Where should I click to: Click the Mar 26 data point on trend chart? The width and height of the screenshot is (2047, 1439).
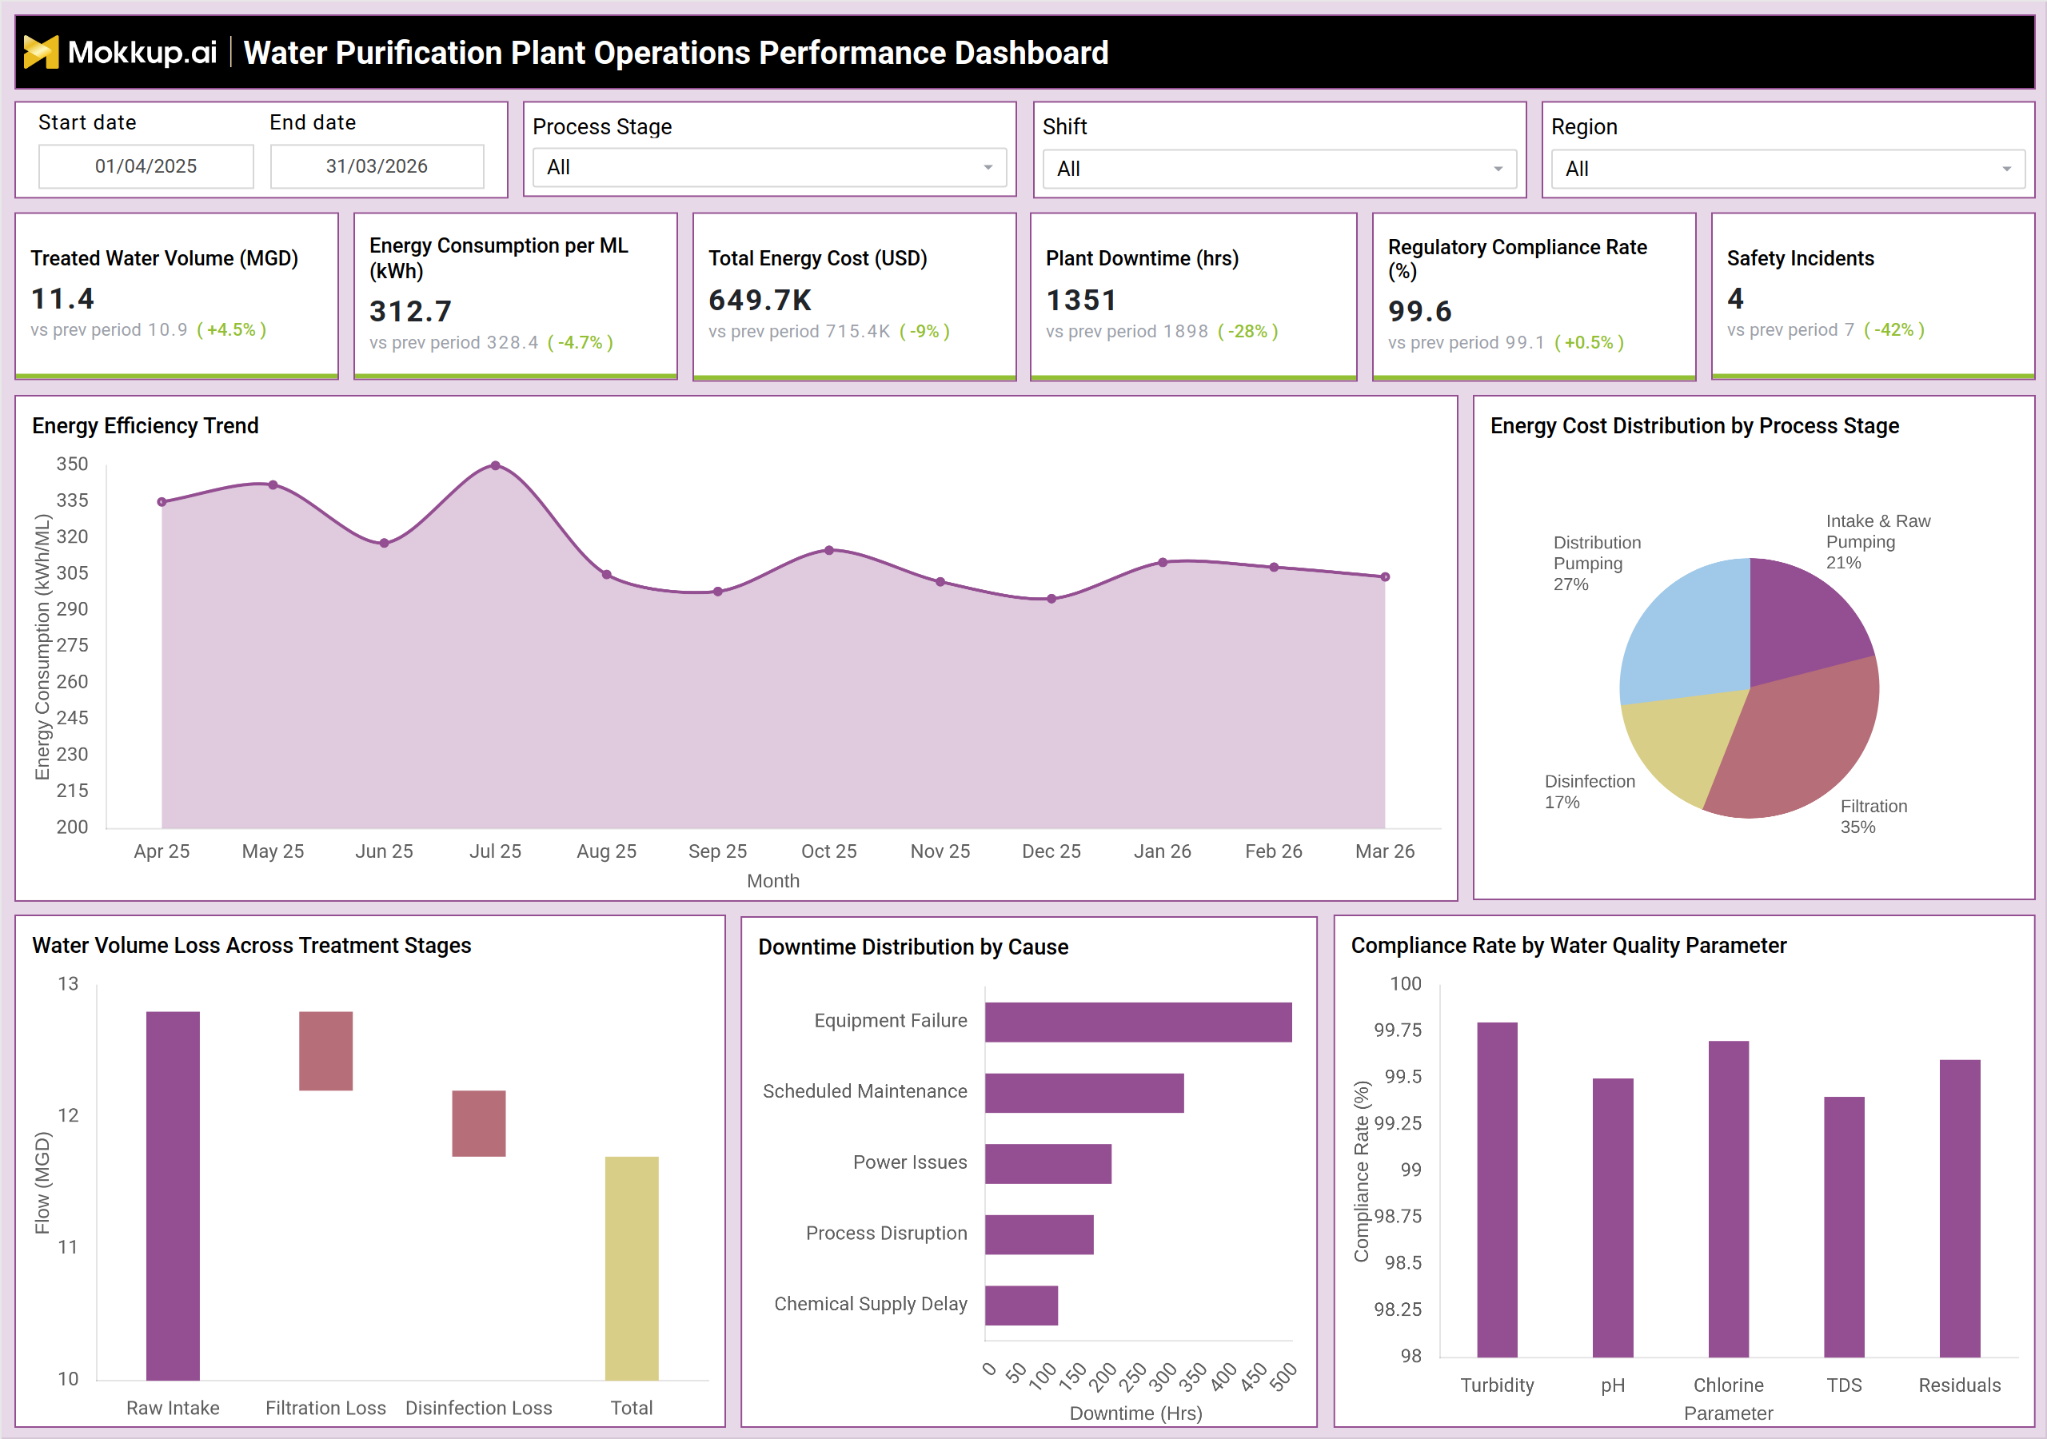pyautogui.click(x=1385, y=577)
